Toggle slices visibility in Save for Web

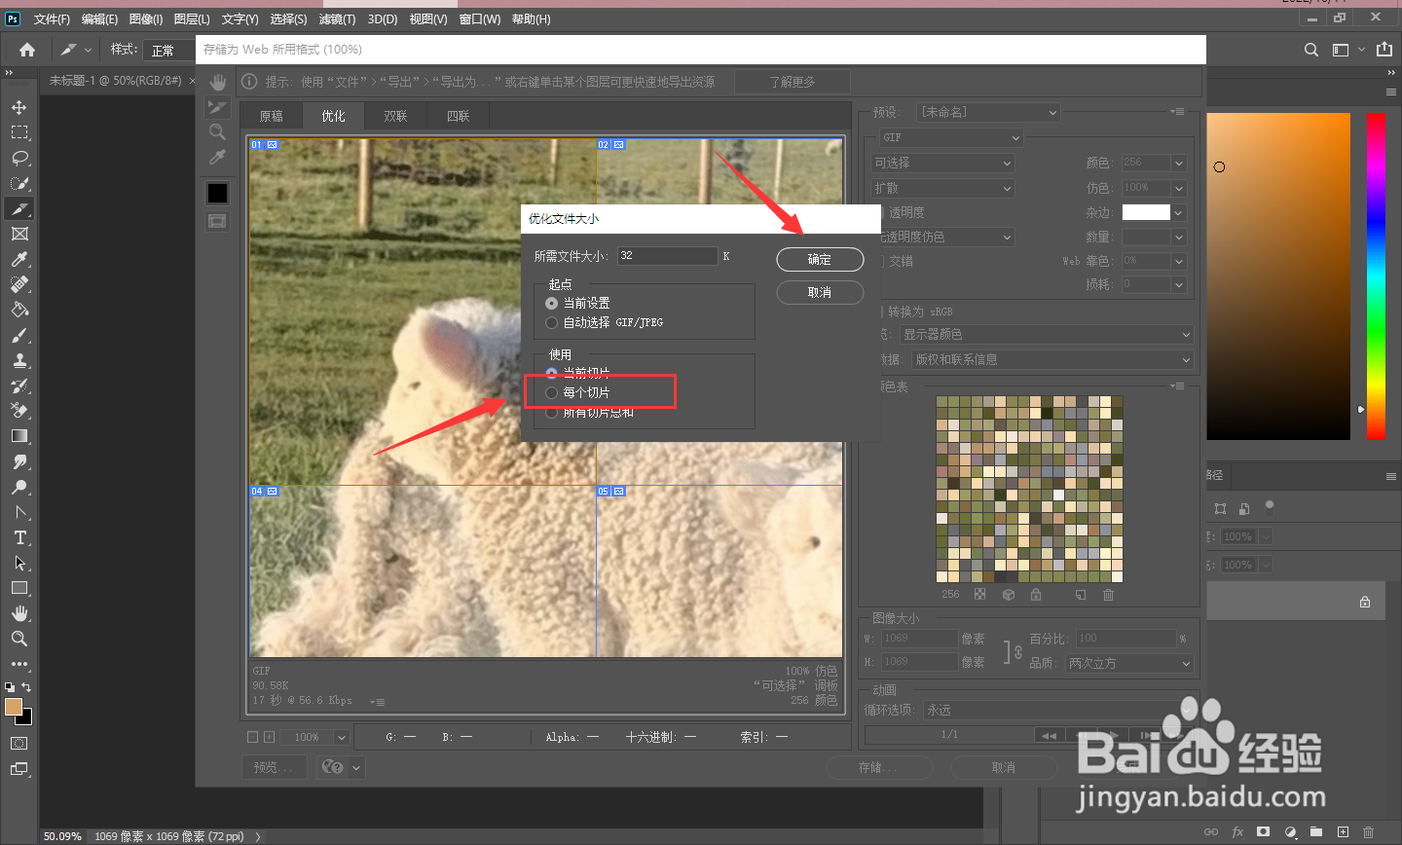[x=217, y=221]
